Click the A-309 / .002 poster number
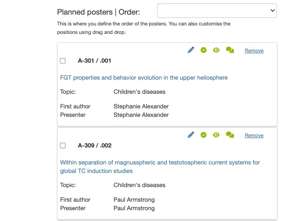301x221 pixels. pyautogui.click(x=94, y=146)
